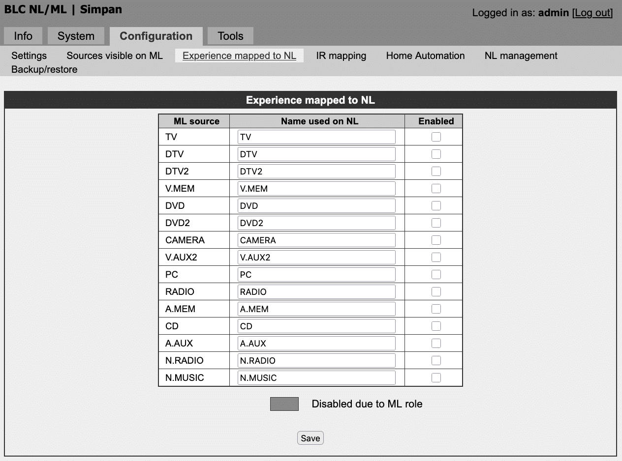Go to Sources visible on ML

[x=115, y=56]
